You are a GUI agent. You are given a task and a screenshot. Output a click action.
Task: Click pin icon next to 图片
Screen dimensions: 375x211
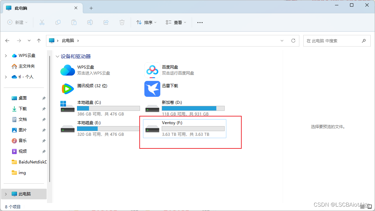tap(44, 130)
